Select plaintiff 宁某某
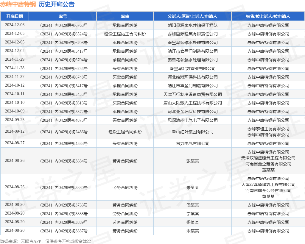305x244 pixels. pos(193,214)
